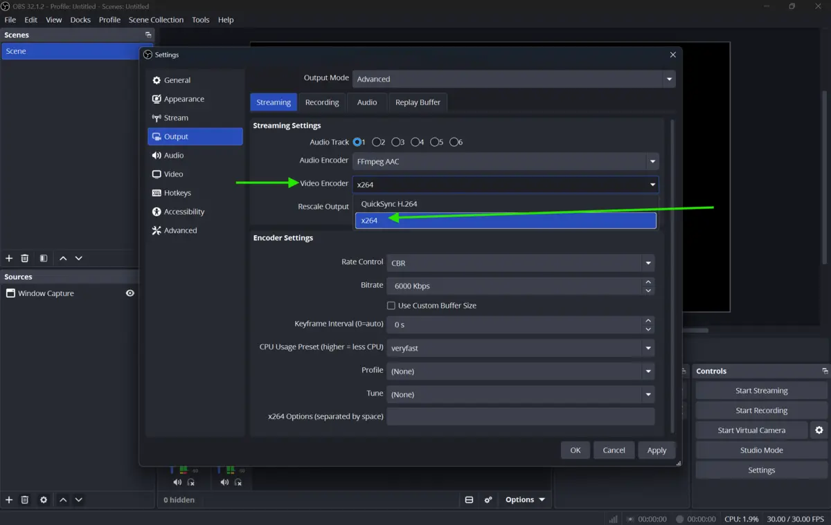This screenshot has width=831, height=525.
Task: Open the Output Mode dropdown
Action: (x=514, y=79)
